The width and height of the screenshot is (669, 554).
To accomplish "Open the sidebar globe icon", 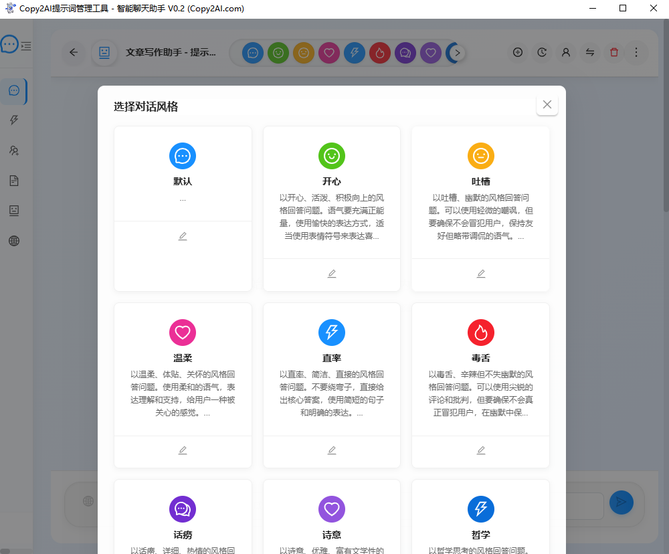I will coord(14,241).
